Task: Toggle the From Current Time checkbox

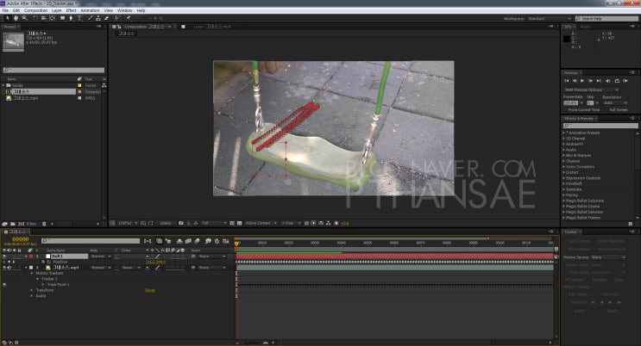Action: (x=566, y=110)
